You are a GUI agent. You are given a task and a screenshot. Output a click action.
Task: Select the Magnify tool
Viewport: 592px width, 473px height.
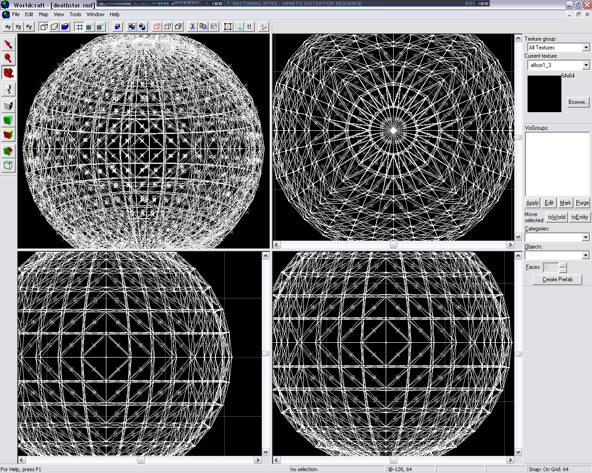coord(8,58)
